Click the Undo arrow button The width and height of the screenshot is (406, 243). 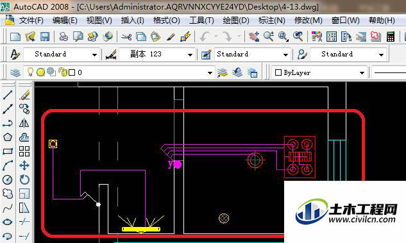point(205,37)
